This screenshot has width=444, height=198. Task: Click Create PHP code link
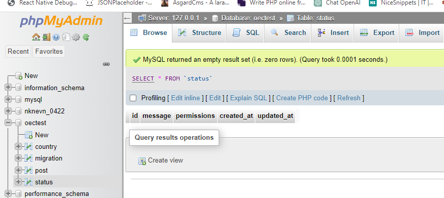click(x=302, y=98)
